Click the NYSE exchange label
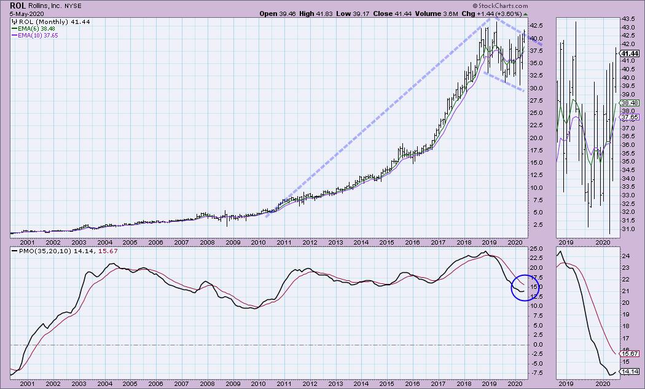 click(73, 6)
